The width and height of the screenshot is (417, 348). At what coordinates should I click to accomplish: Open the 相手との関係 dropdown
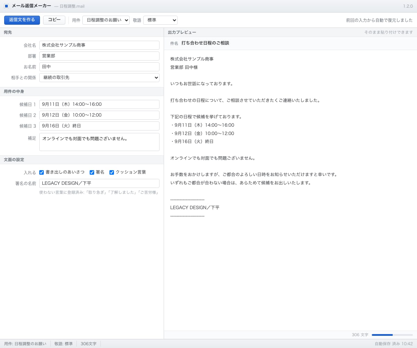click(x=99, y=78)
